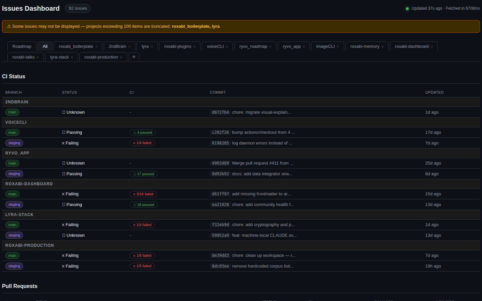Viewport: 482px width, 301px height.
Task: Close the roxabi_boilerplate tab via its x
Action: [96, 47]
